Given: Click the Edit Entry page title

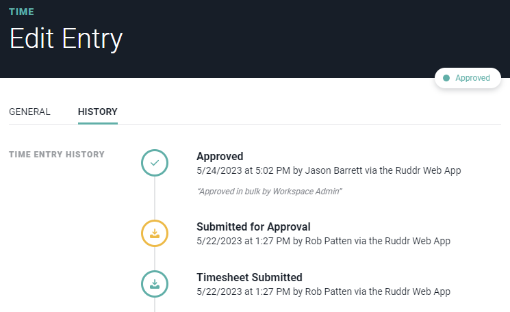Looking at the screenshot, I should pyautogui.click(x=66, y=39).
